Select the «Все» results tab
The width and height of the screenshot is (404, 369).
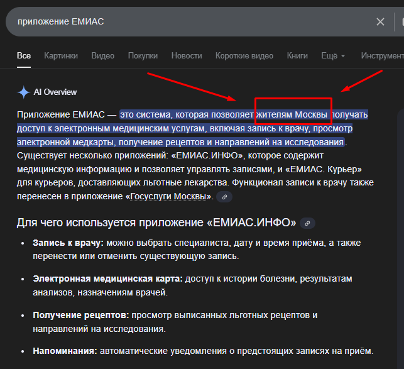[24, 56]
